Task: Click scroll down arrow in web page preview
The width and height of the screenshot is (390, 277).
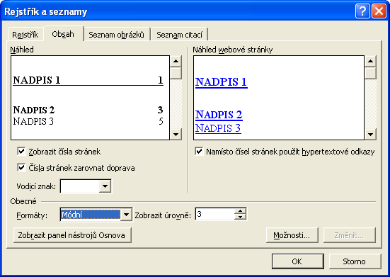Action: 370,135
